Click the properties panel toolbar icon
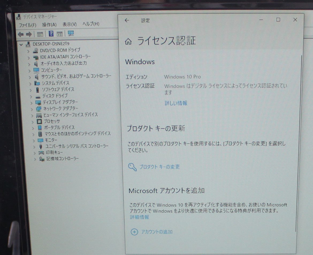This screenshot has width=313, height=255. (x=59, y=34)
